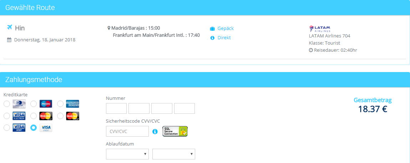Viewport: 410px width, 163px height.
Task: Click the American Express card logo
Action: pyautogui.click(x=72, y=104)
